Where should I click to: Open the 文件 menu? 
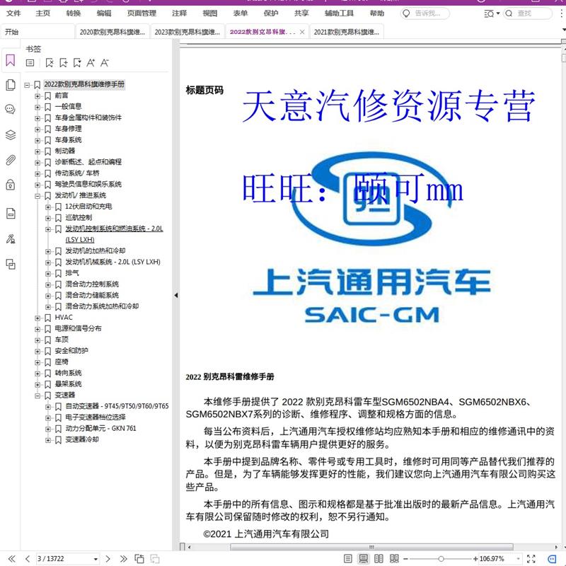pyautogui.click(x=13, y=13)
